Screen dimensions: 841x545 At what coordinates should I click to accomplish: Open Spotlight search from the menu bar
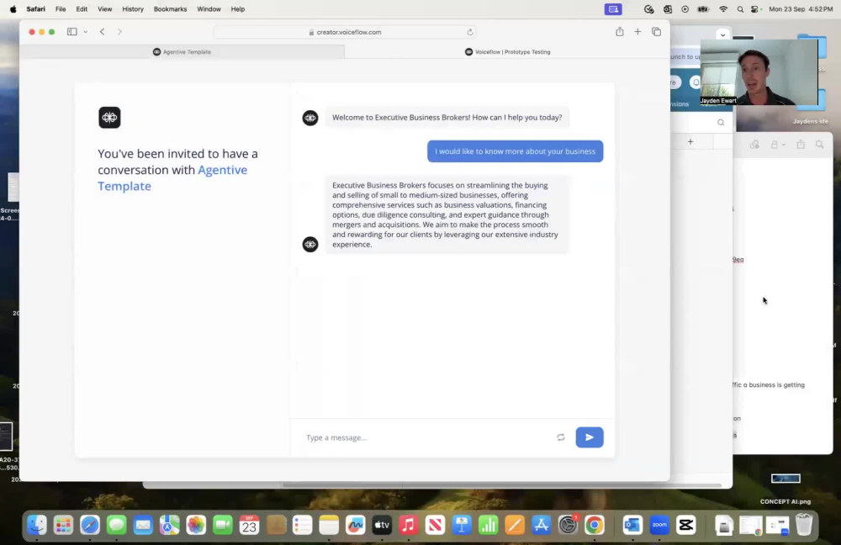click(x=740, y=9)
